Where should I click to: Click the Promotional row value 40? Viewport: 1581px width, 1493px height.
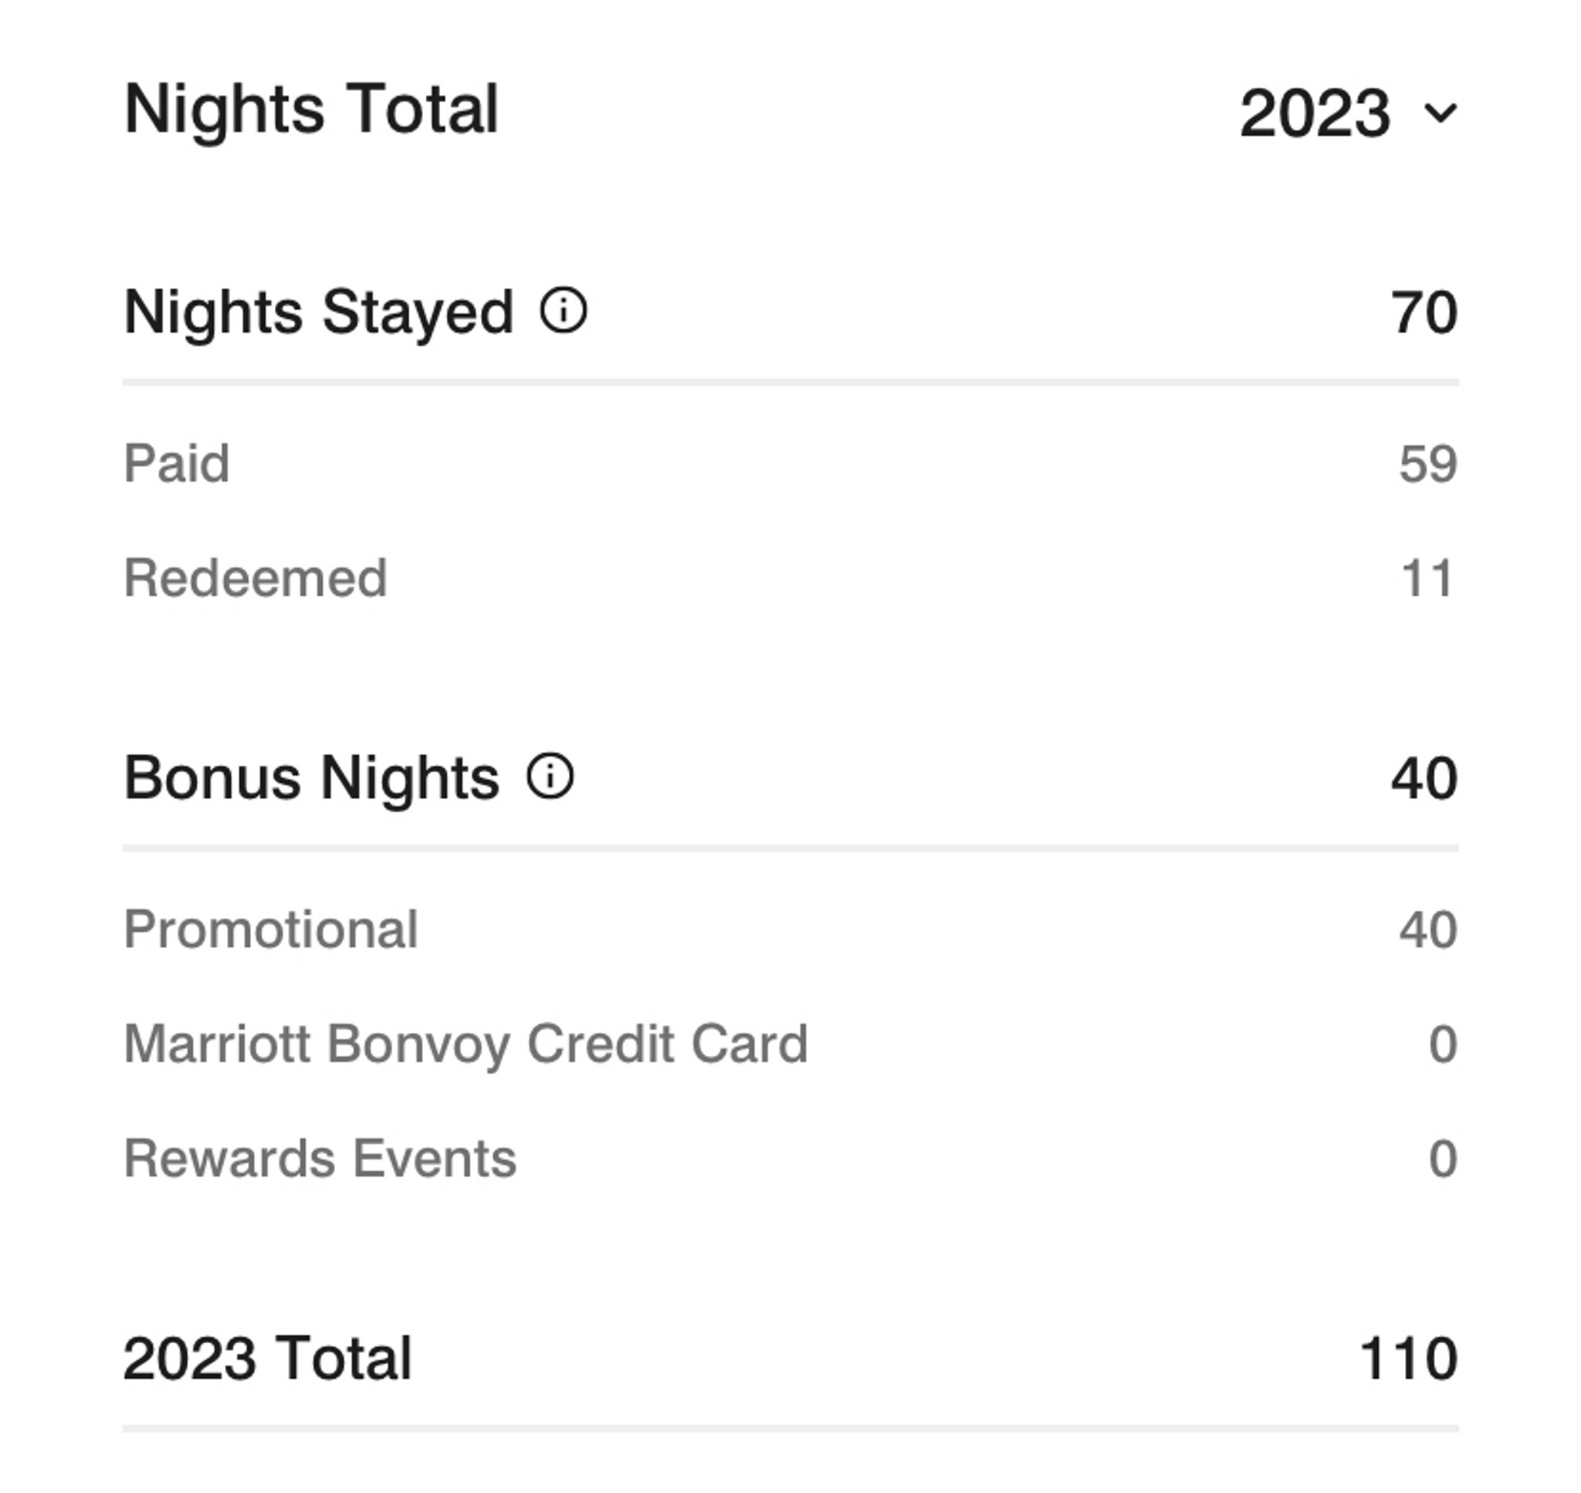[1428, 929]
